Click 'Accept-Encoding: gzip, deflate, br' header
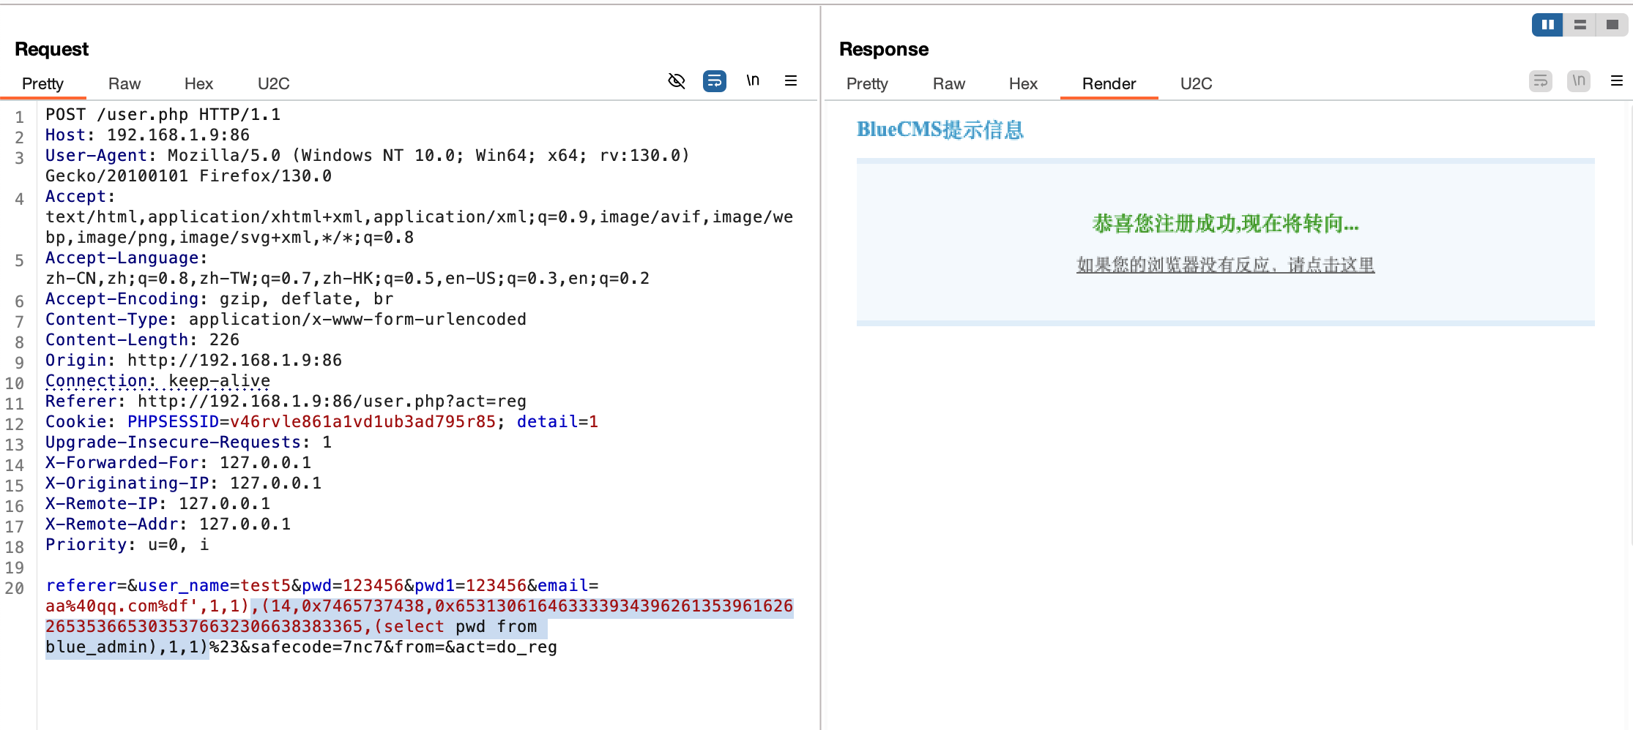1633x730 pixels. point(219,299)
